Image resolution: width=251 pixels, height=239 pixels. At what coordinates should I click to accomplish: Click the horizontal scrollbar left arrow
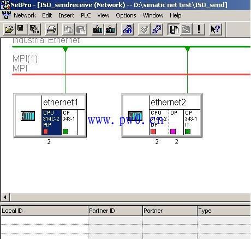tap(5, 197)
